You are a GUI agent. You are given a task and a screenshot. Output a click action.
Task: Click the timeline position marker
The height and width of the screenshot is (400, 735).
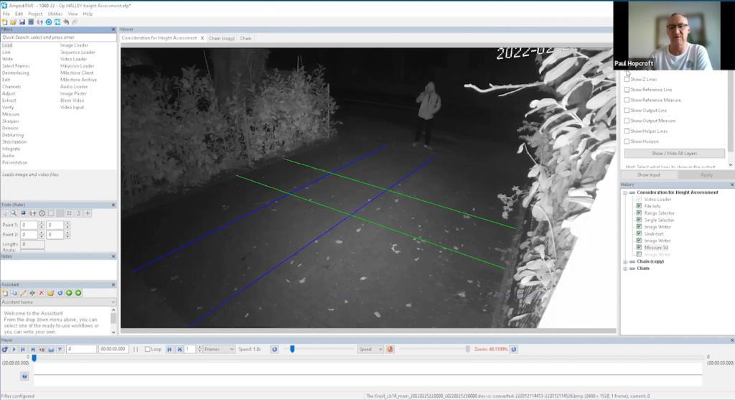(x=34, y=358)
